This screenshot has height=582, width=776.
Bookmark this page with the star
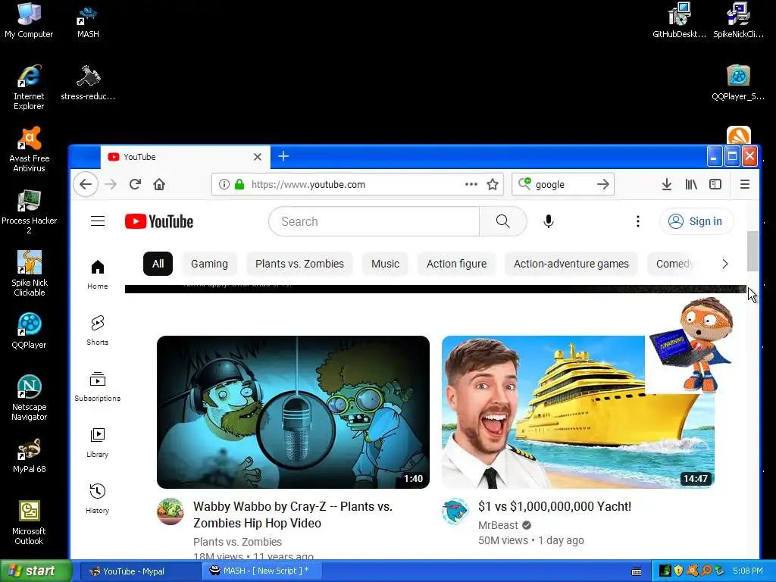[493, 185]
